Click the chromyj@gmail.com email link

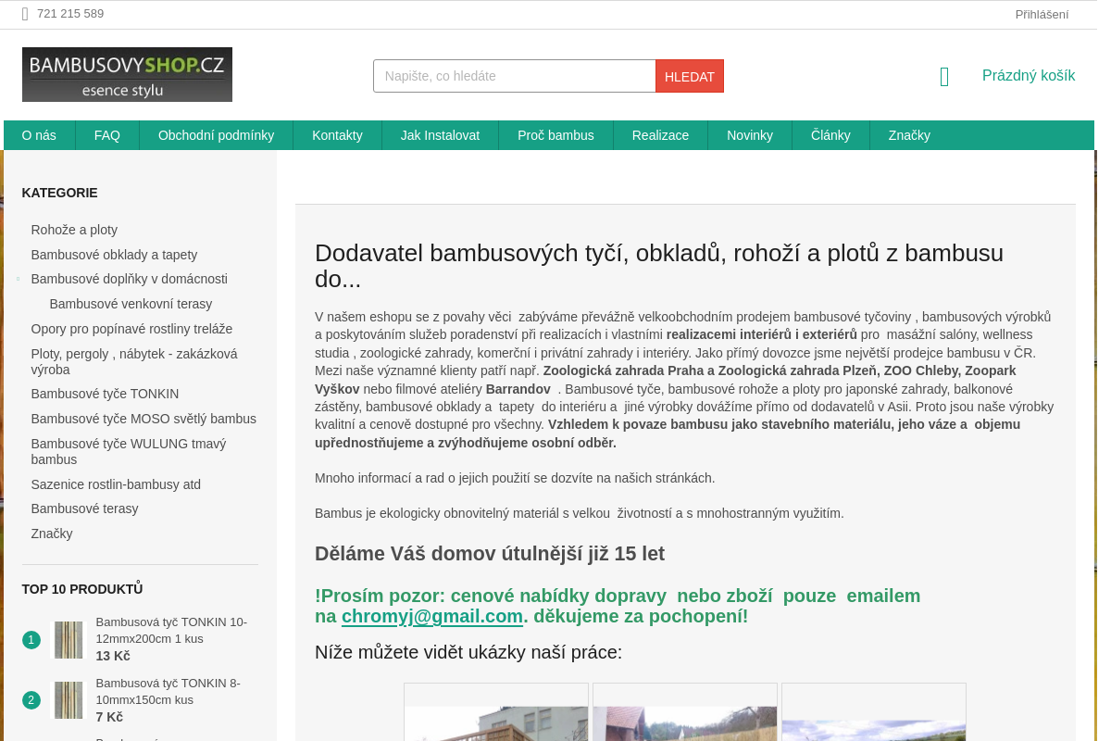click(x=432, y=616)
